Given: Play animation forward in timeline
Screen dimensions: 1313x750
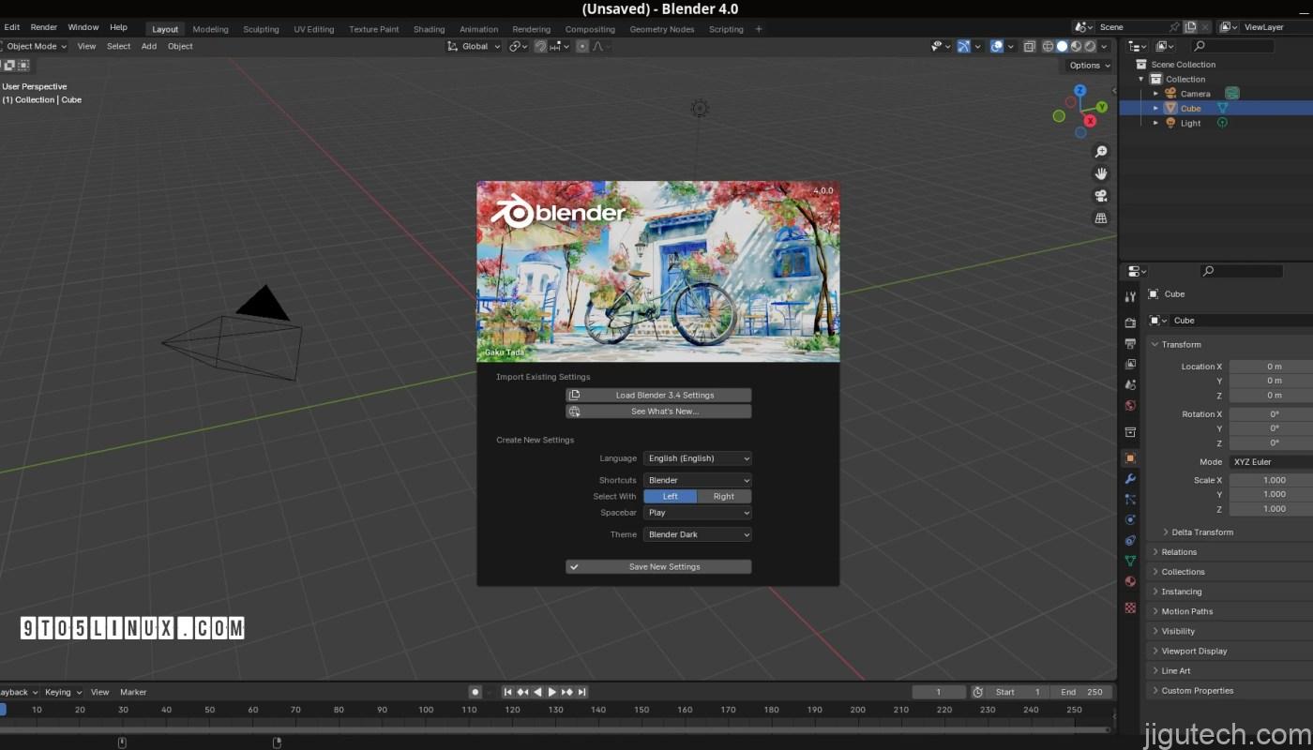Looking at the screenshot, I should pos(552,692).
